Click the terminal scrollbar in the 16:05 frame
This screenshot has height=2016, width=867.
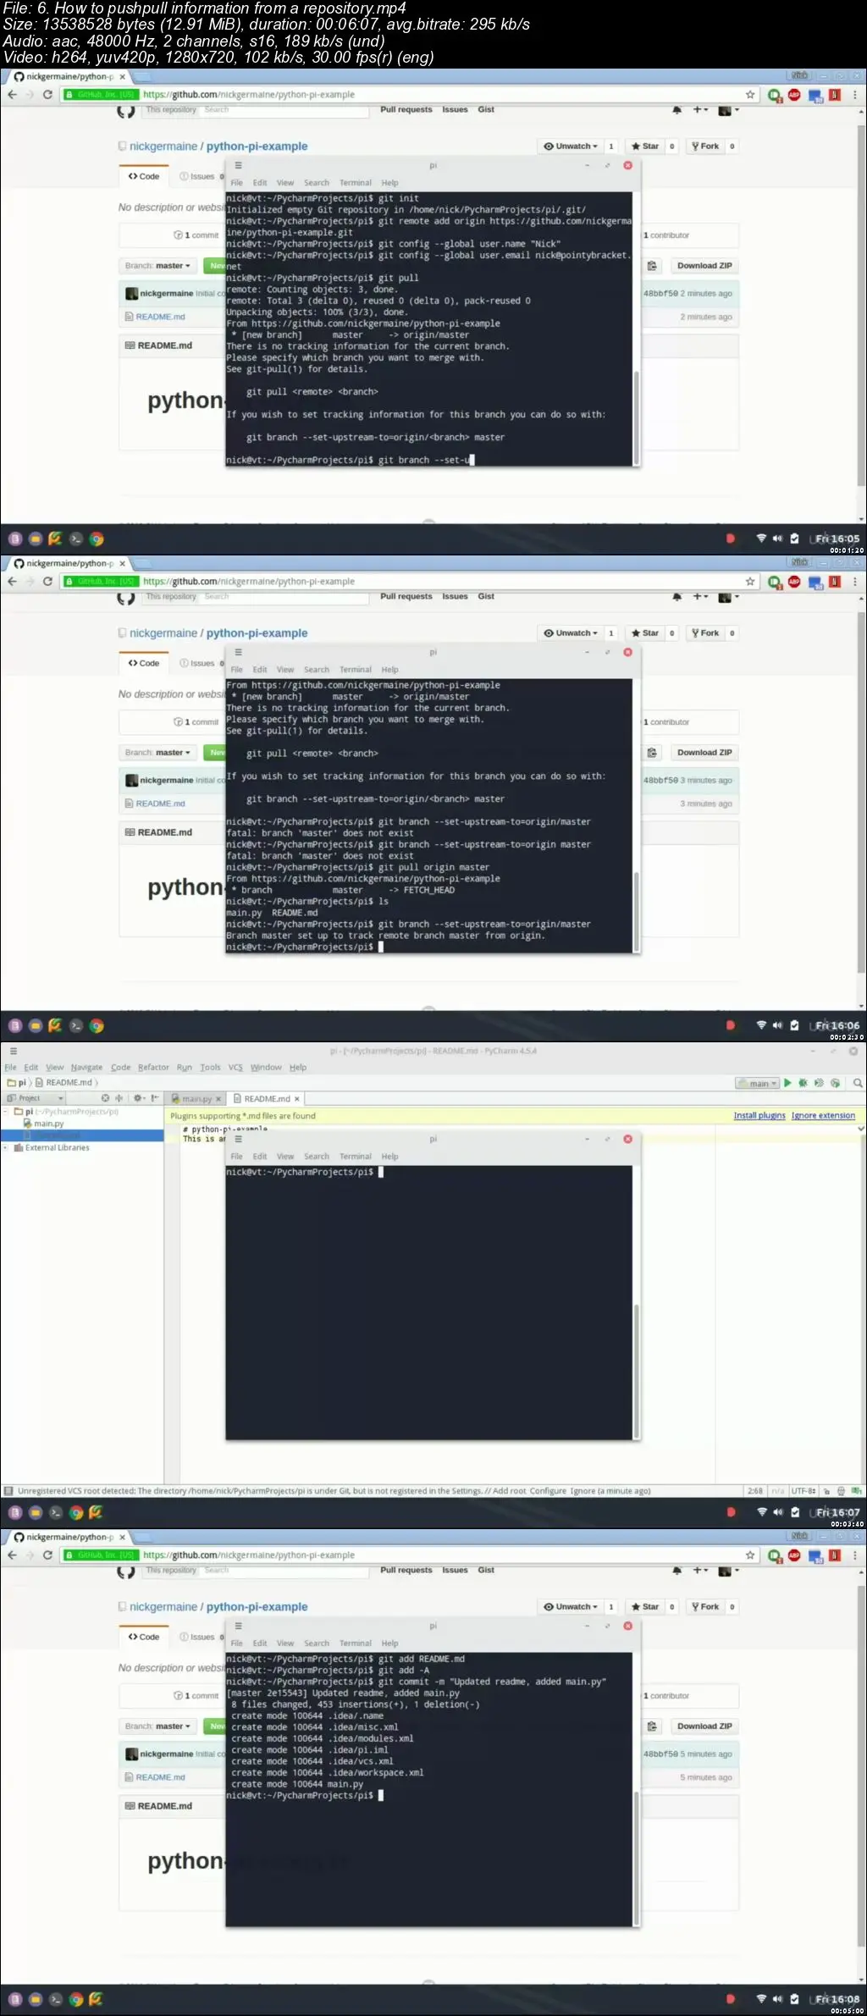tap(636, 419)
